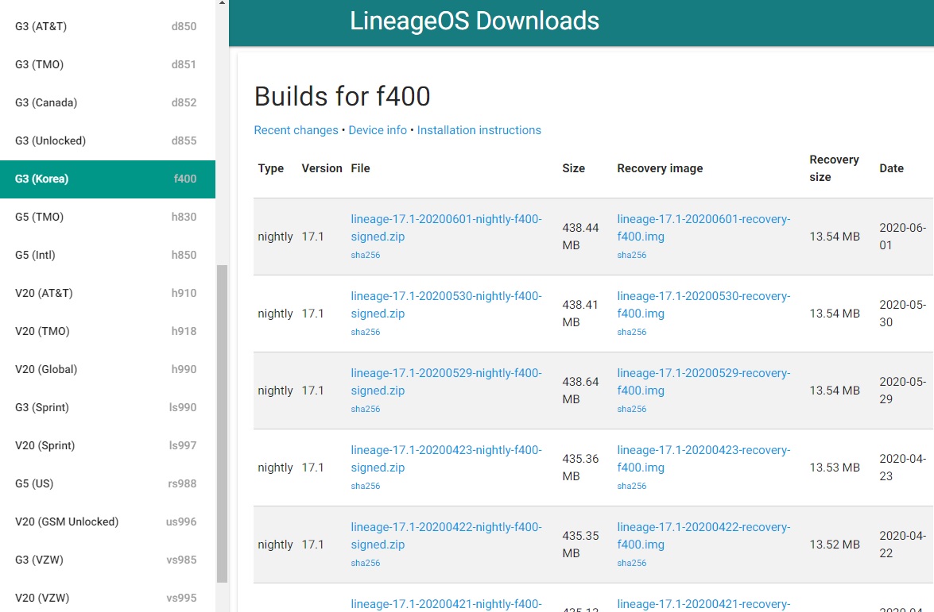Choose V20 (Global) h990 device
This screenshot has width=934, height=612.
tap(107, 369)
